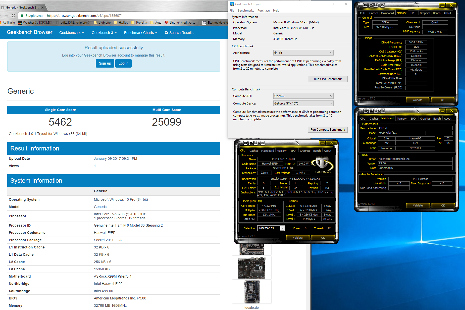The image size is (465, 310).
Task: Click the ASRock X99M Killer/3.1 motherboard row
Action: click(114, 276)
